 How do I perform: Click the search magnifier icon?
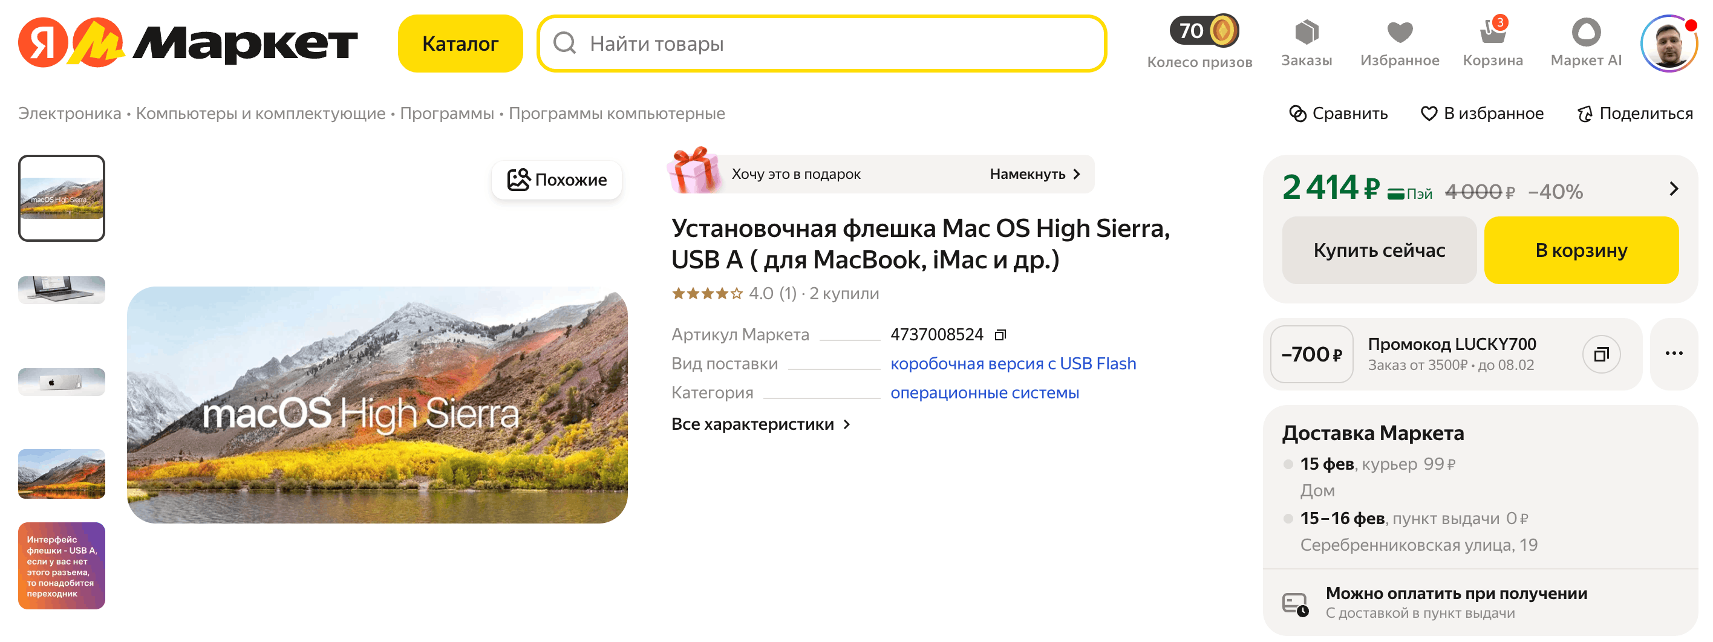pos(564,44)
